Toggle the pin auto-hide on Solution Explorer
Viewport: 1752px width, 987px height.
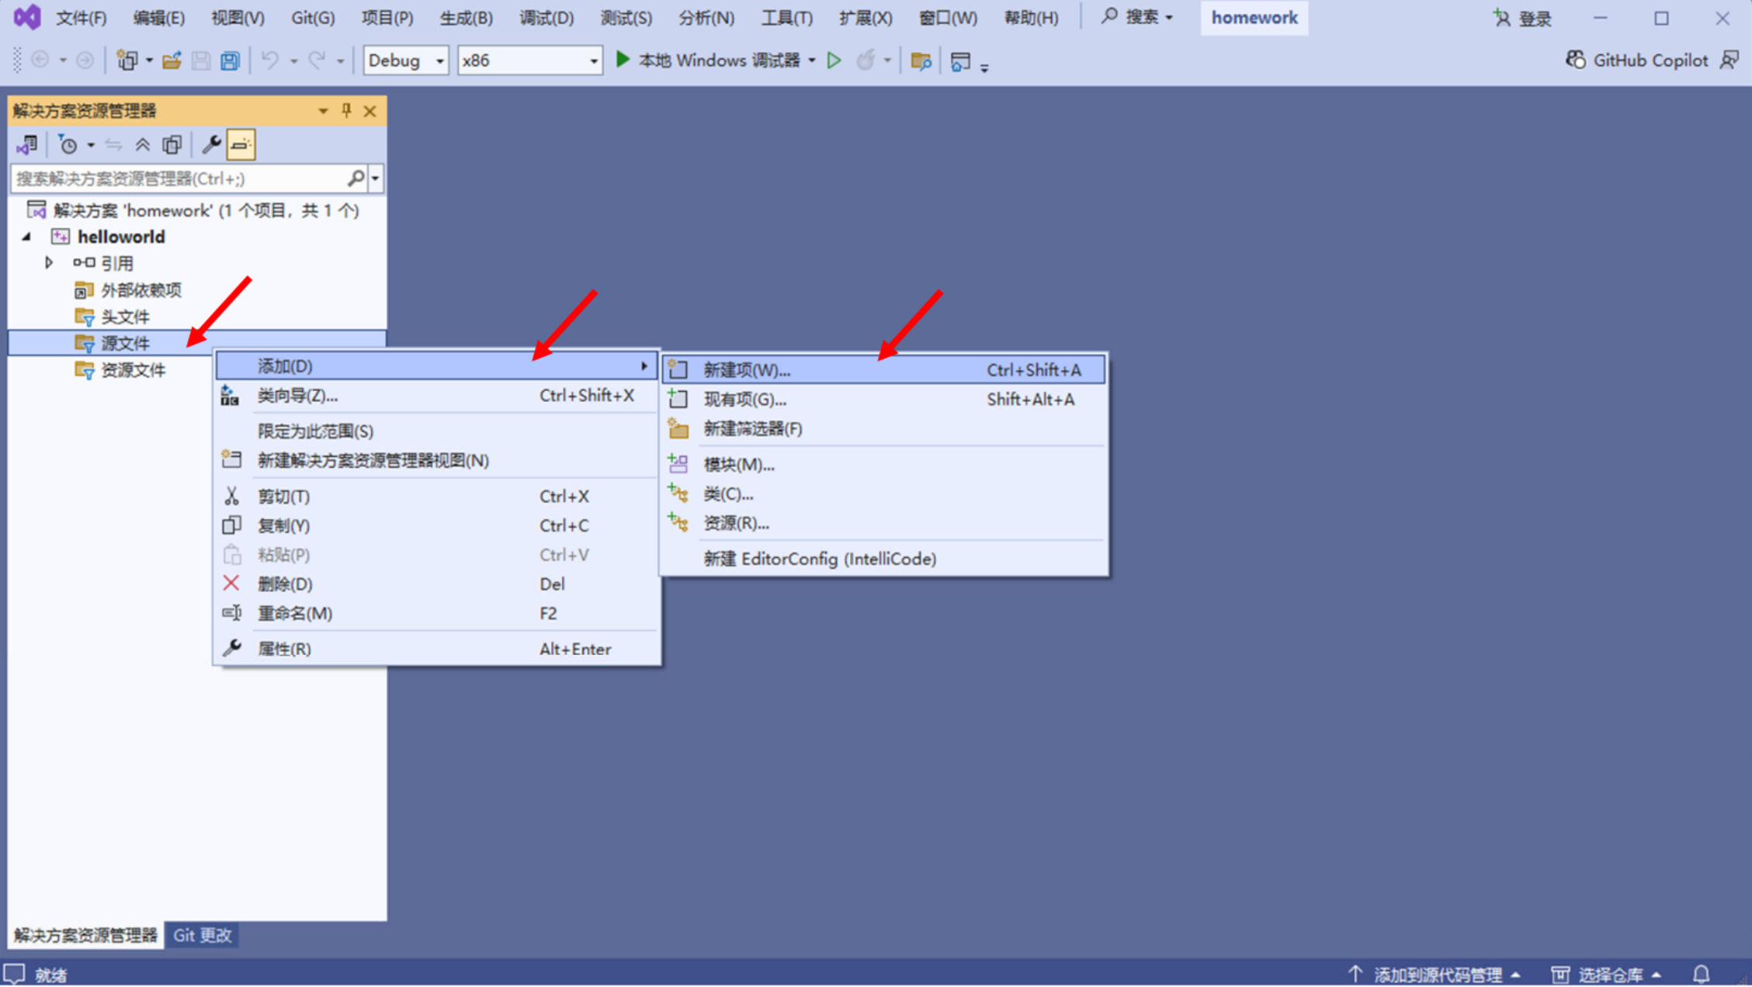click(346, 111)
